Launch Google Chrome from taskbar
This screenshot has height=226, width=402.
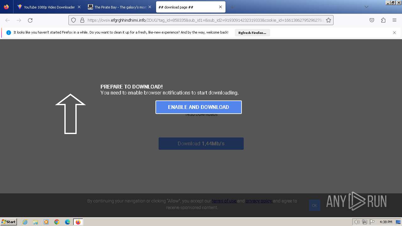pos(57,222)
